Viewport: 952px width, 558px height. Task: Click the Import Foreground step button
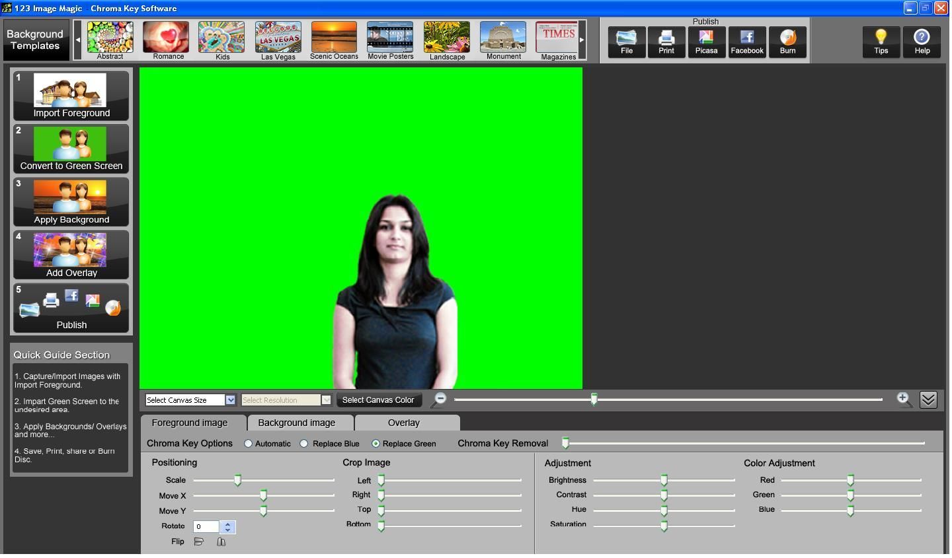[71, 96]
